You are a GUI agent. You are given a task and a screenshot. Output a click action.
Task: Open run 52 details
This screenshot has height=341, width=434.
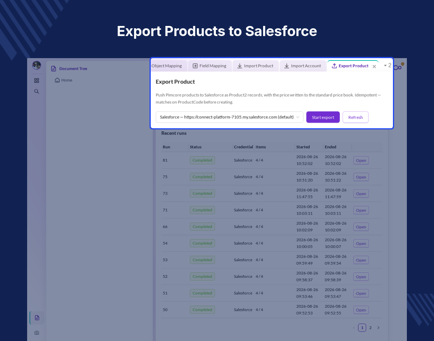pyautogui.click(x=361, y=277)
